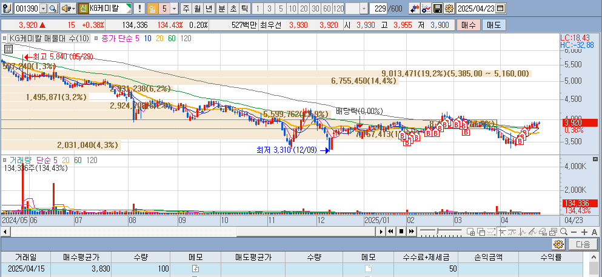This screenshot has height=277, width=602.
Task: Rewind the chart replay
Action: [x=390, y=232]
